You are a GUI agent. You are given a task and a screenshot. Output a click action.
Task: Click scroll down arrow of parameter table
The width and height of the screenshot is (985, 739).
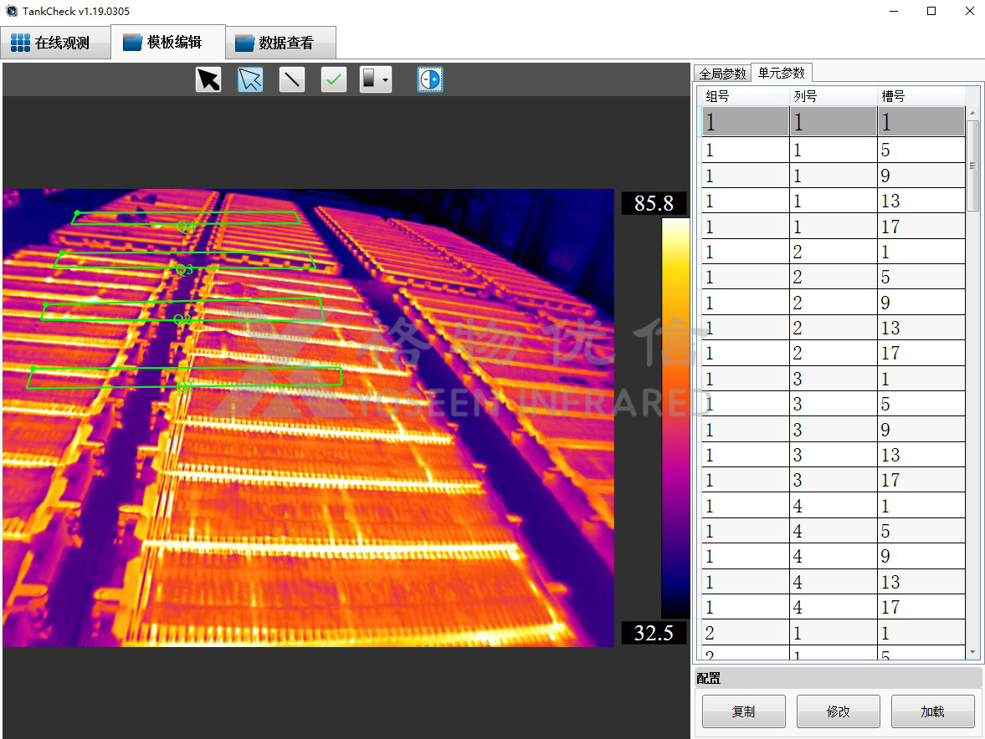(972, 652)
